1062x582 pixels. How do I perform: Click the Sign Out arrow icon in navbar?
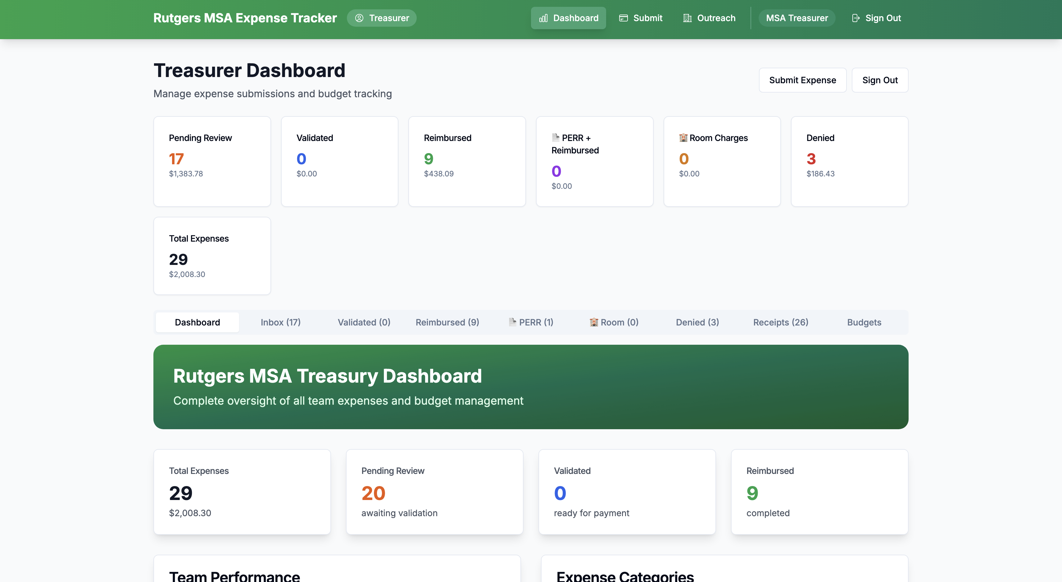point(855,18)
